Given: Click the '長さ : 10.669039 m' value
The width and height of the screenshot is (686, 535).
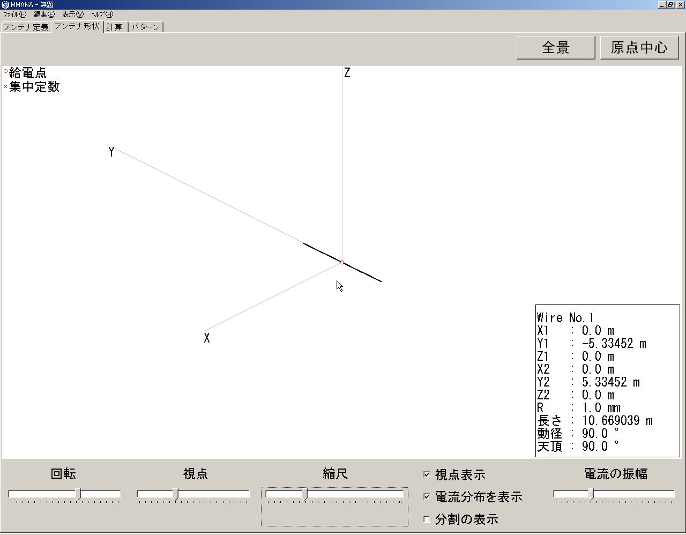Looking at the screenshot, I should coord(595,421).
